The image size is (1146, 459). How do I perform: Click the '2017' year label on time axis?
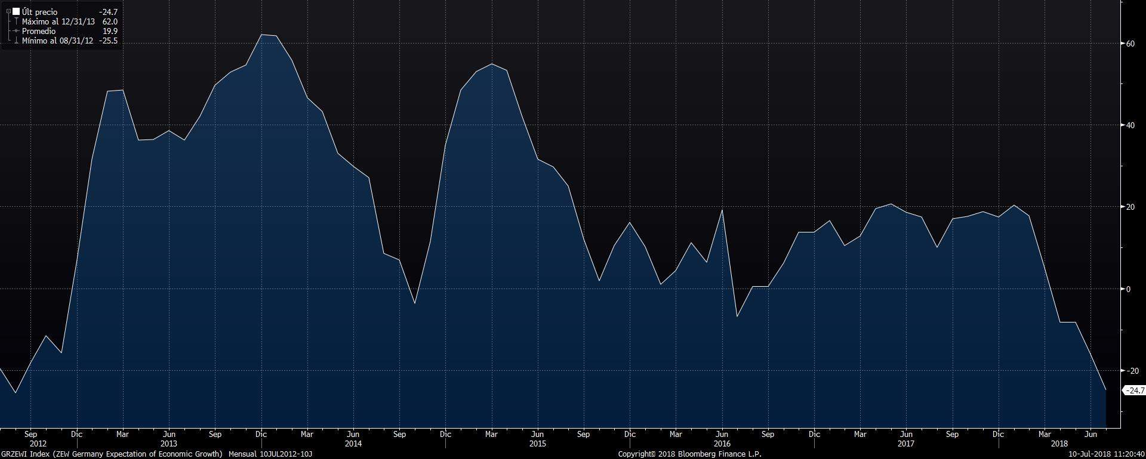pos(905,444)
